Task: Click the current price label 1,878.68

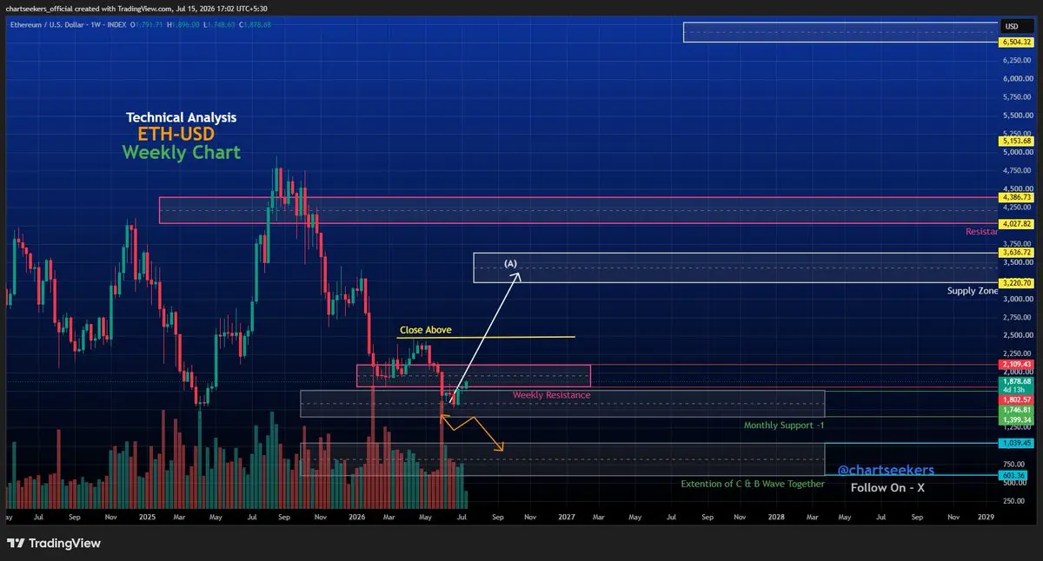Action: [x=1015, y=381]
